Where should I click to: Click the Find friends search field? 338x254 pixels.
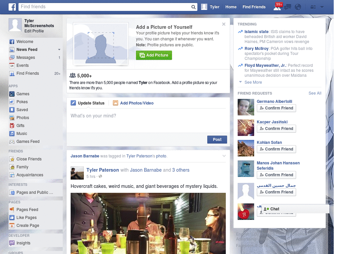[x=105, y=7]
